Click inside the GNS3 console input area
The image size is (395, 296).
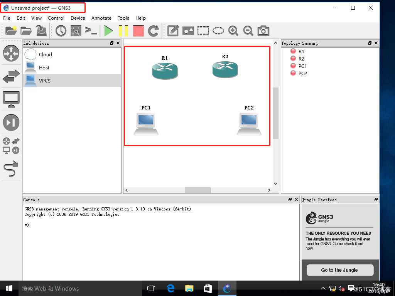pyautogui.click(x=161, y=242)
